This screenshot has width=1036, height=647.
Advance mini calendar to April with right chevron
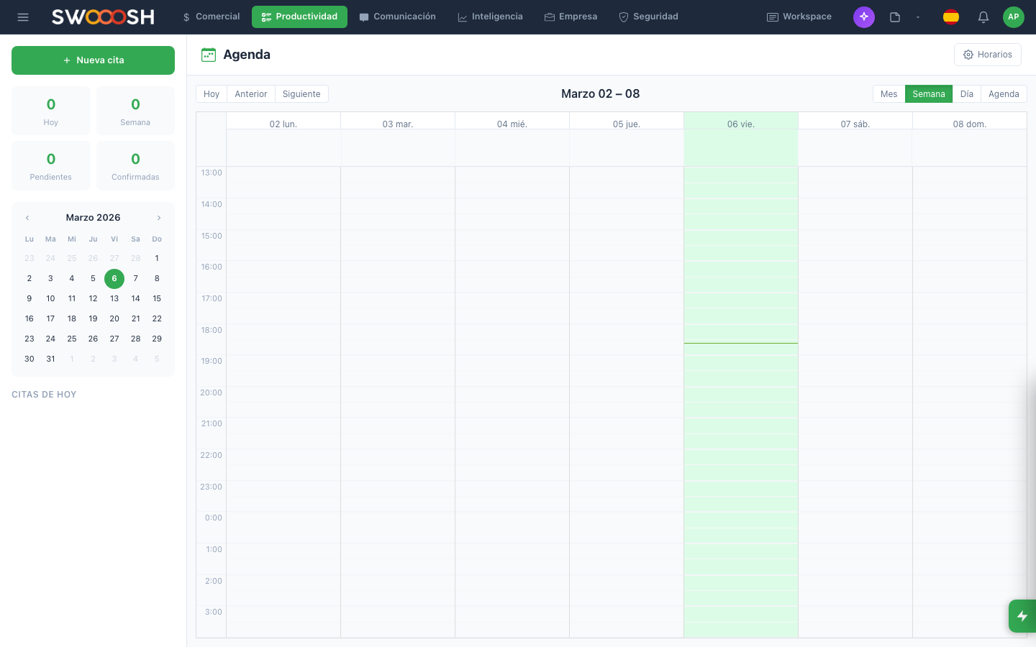pos(159,217)
